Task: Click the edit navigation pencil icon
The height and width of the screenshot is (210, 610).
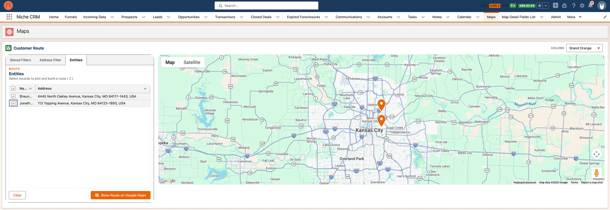Action: pyautogui.click(x=605, y=17)
